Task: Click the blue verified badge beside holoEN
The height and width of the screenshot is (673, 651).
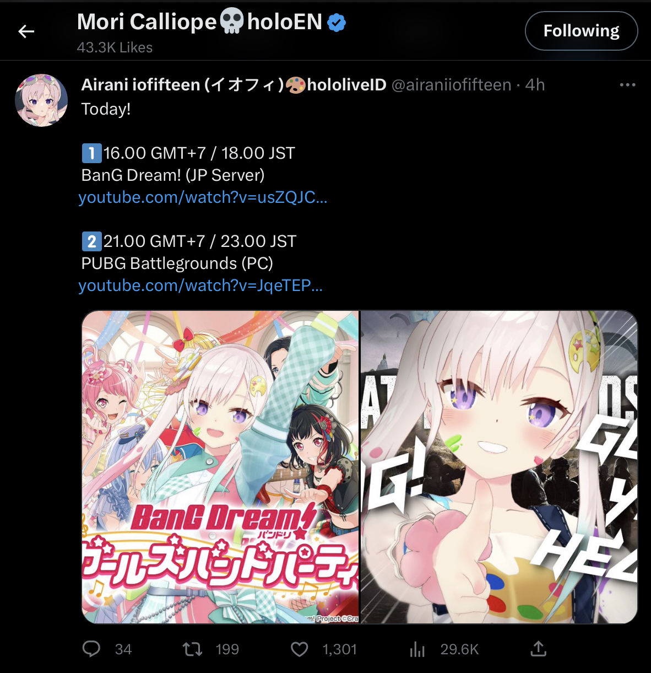Action: click(x=337, y=23)
